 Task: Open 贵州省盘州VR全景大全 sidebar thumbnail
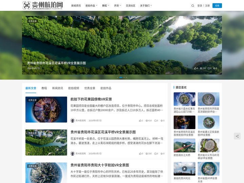tap(208, 169)
